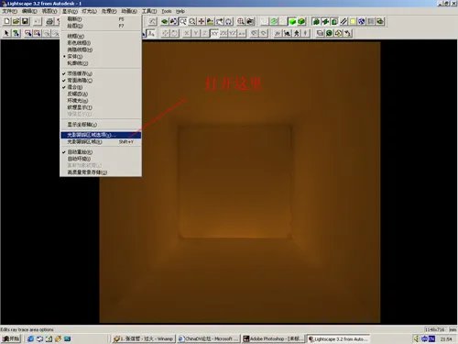
Task: Click the yellow square toolbar icon
Action: coord(353,21)
